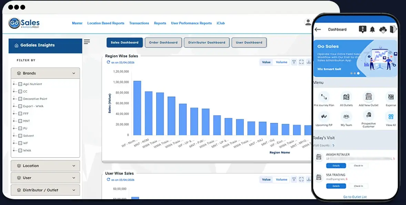This screenshot has width=406, height=205.
Task: Select Value for User Wise Sales
Action: [266, 180]
